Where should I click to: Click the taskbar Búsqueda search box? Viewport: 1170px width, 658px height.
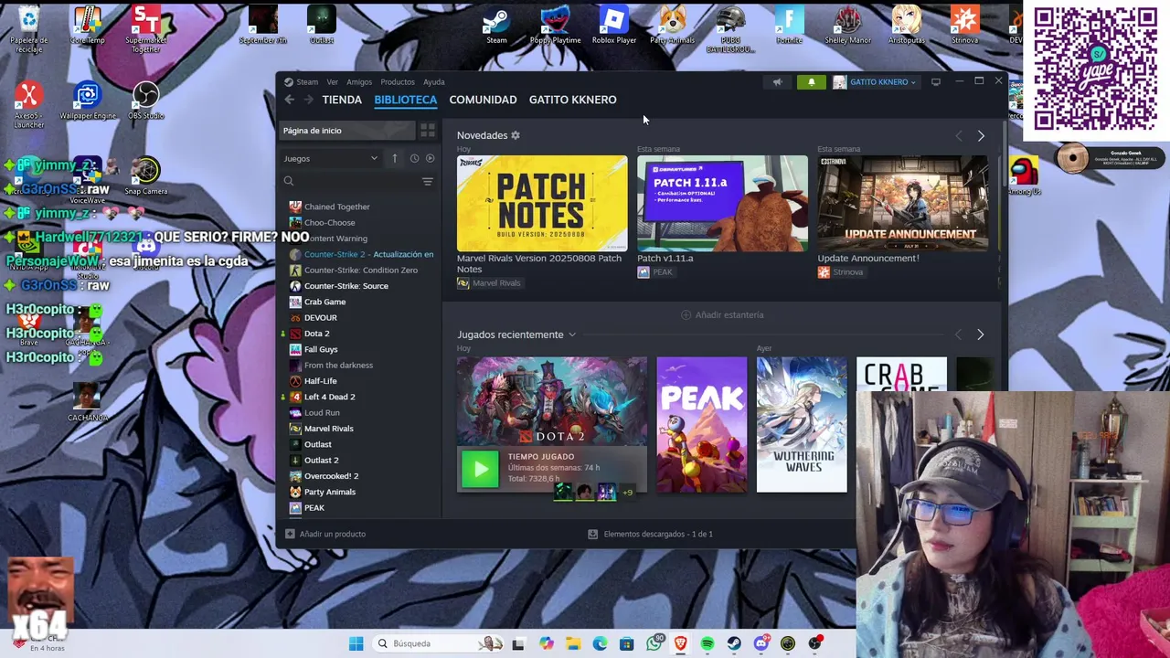440,643
